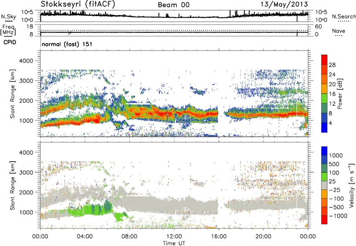Viewport: 356px width, 246px height.
Task: Click the -1000 velocity colorbar label
Action: [x=338, y=216]
